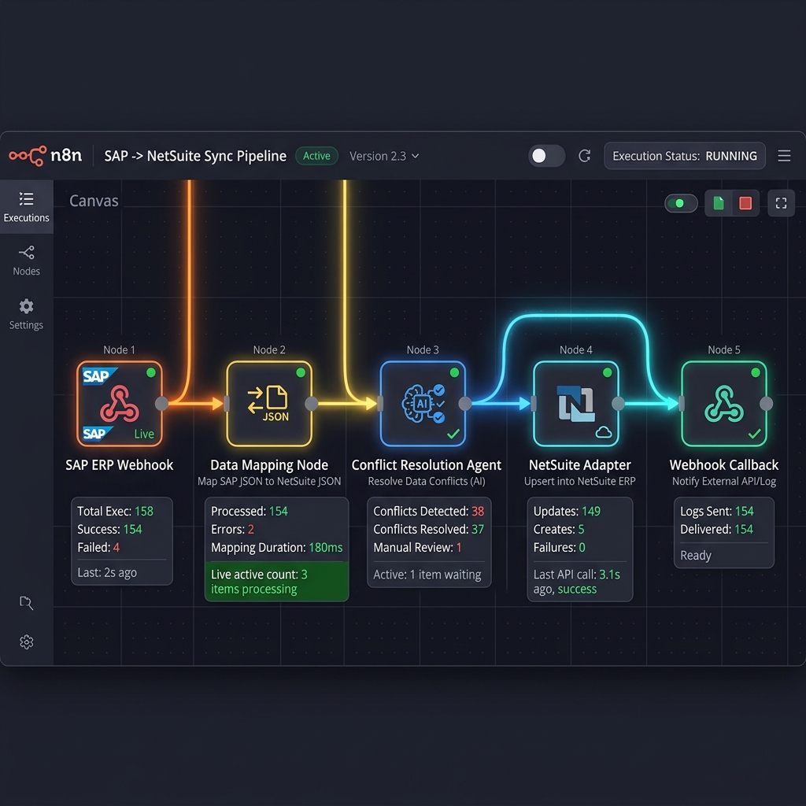
Task: Click the SAP ERP Webhook title
Action: tap(120, 464)
